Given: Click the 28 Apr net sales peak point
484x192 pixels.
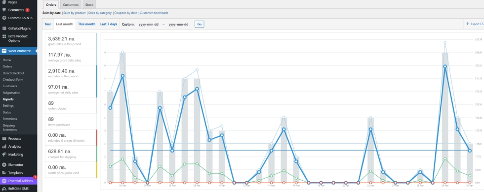Looking at the screenshot, I should click(445, 66).
